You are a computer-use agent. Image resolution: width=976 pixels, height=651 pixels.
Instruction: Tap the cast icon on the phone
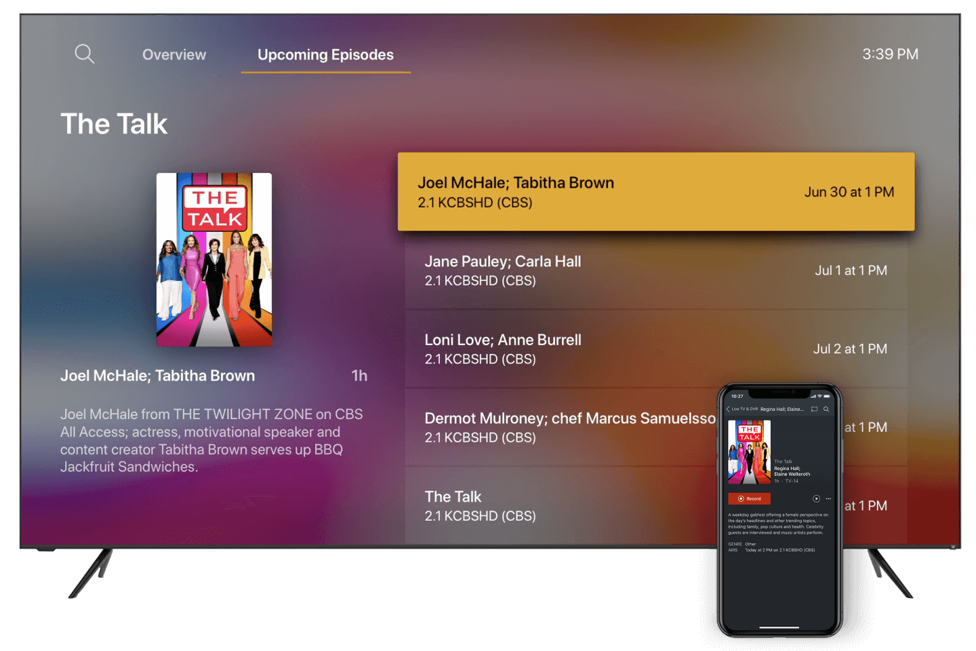pyautogui.click(x=814, y=410)
